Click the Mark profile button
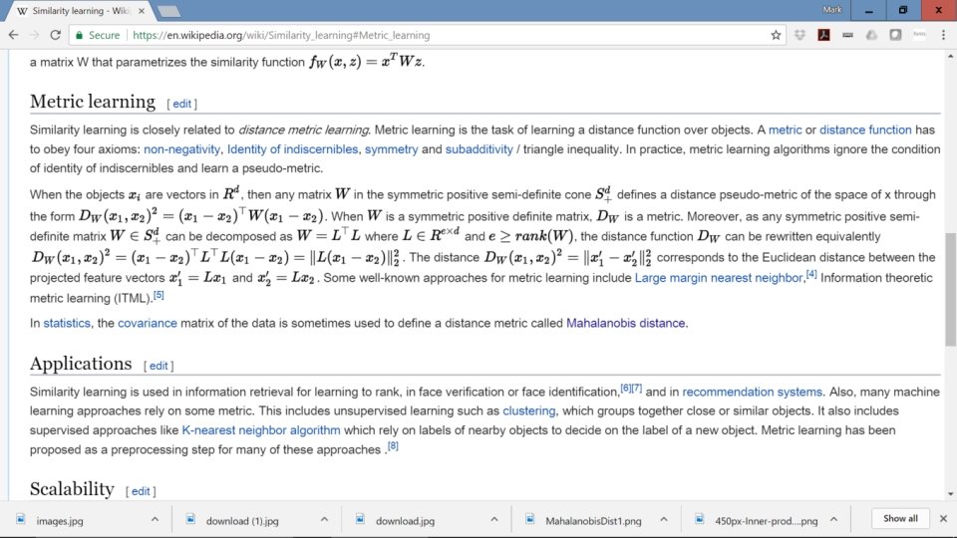The image size is (957, 538). pyautogui.click(x=831, y=10)
